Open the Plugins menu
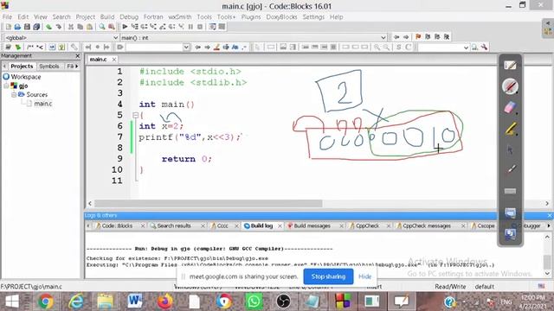The width and height of the screenshot is (554, 311). [x=251, y=17]
